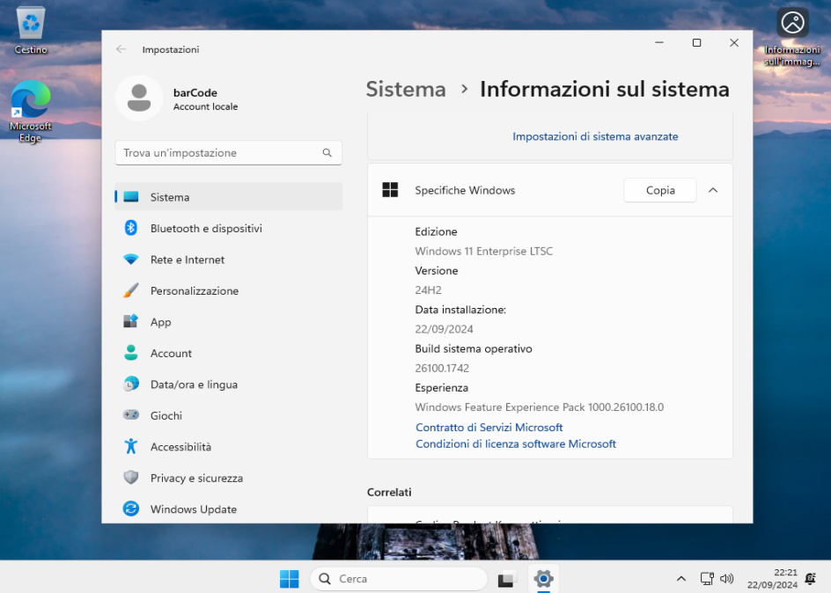Open Accessibilità settings
This screenshot has height=593, width=831.
pyautogui.click(x=228, y=447)
